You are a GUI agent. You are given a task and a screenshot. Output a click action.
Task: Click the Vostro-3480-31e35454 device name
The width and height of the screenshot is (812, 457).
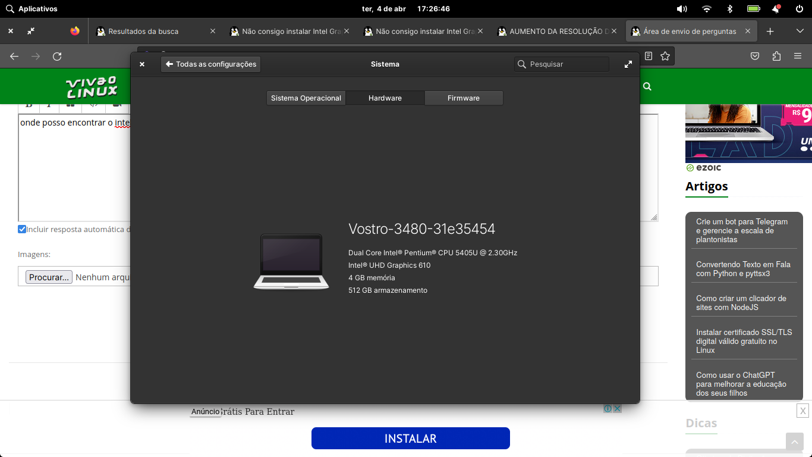(x=421, y=229)
